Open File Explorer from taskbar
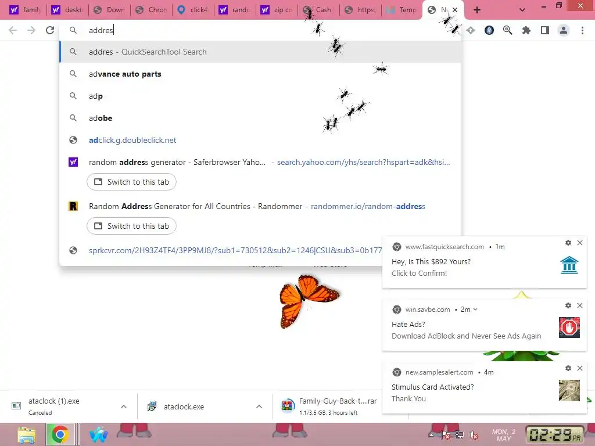 27,434
